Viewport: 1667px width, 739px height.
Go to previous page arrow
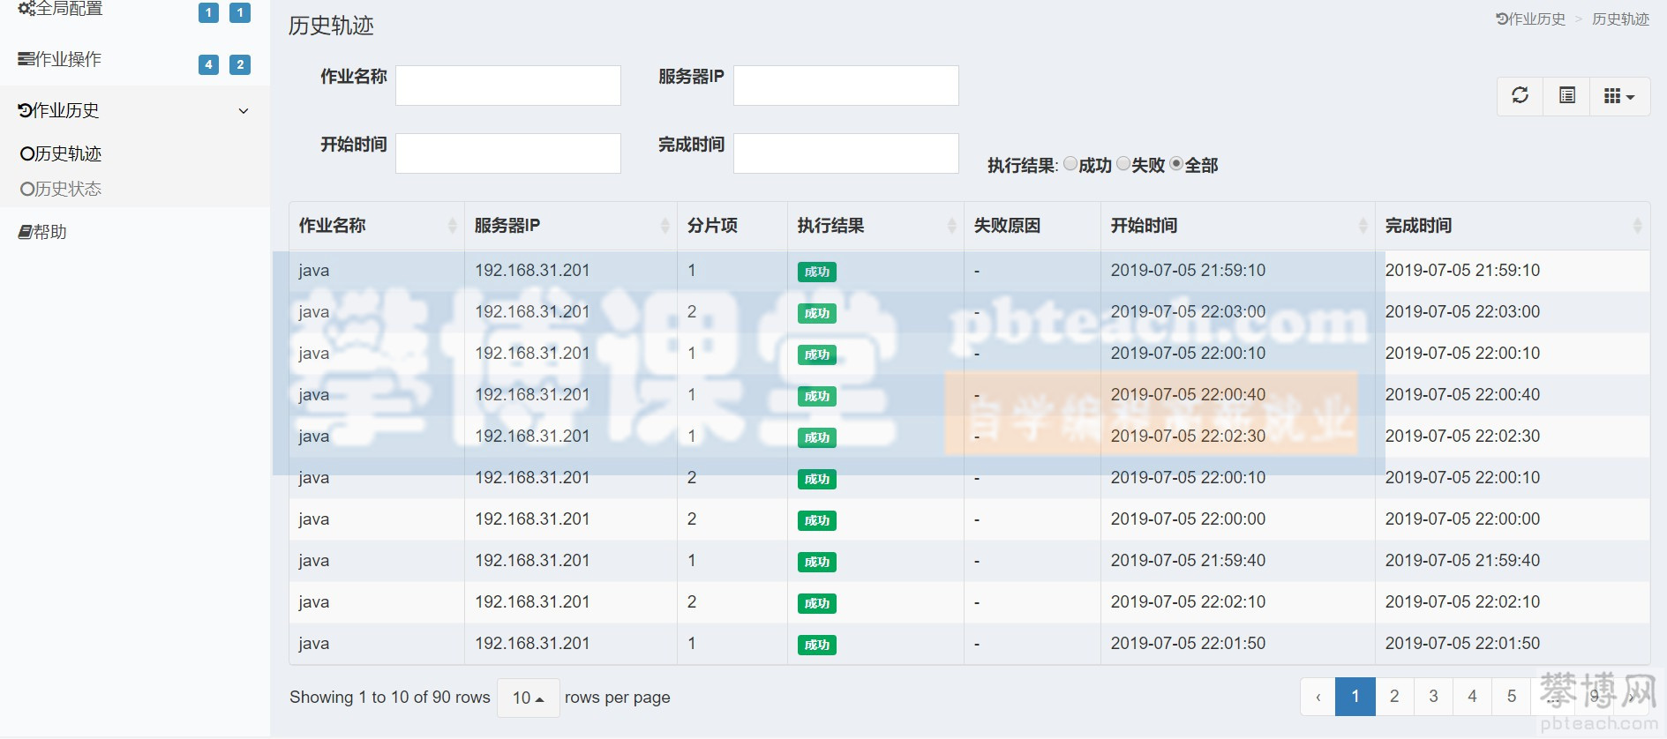1318,697
